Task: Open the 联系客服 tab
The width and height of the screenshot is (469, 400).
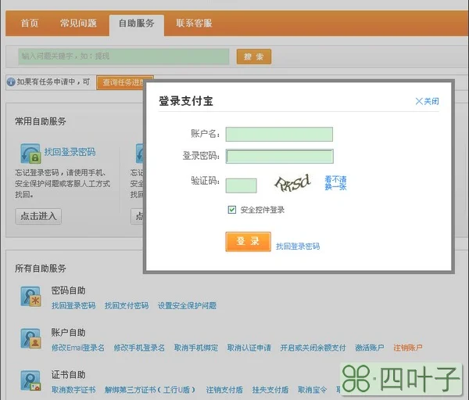Action: click(x=194, y=23)
